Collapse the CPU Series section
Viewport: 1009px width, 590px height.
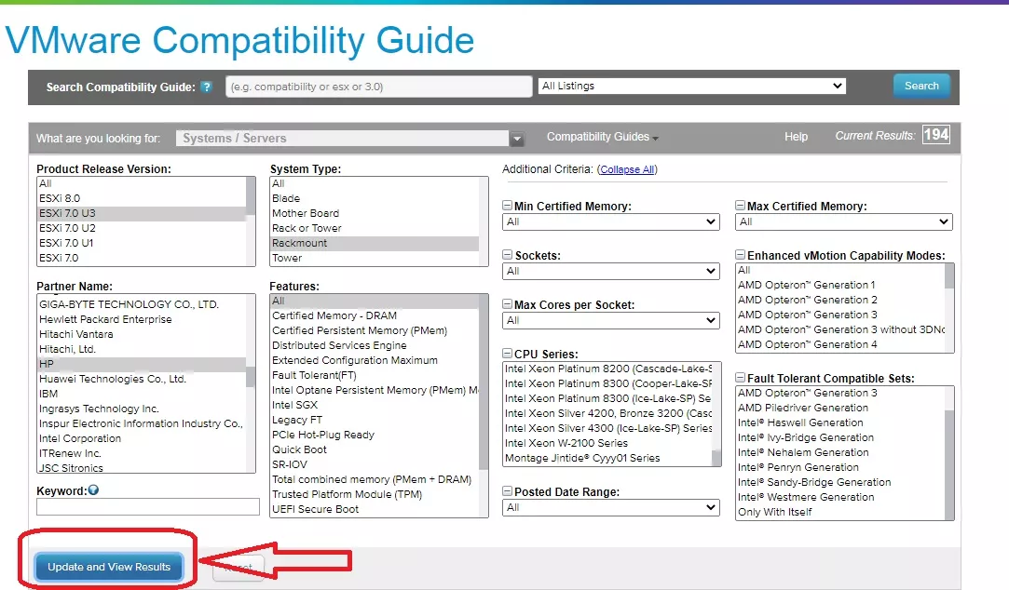point(507,354)
